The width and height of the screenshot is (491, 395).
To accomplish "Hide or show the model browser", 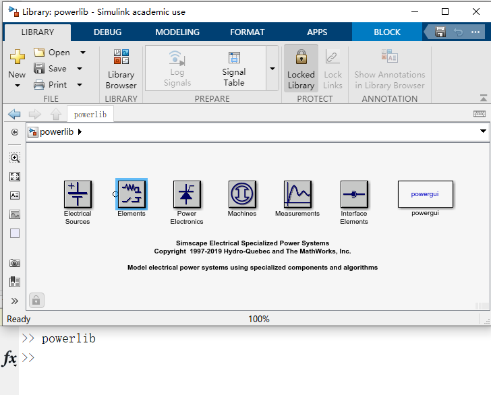I will tap(15, 132).
